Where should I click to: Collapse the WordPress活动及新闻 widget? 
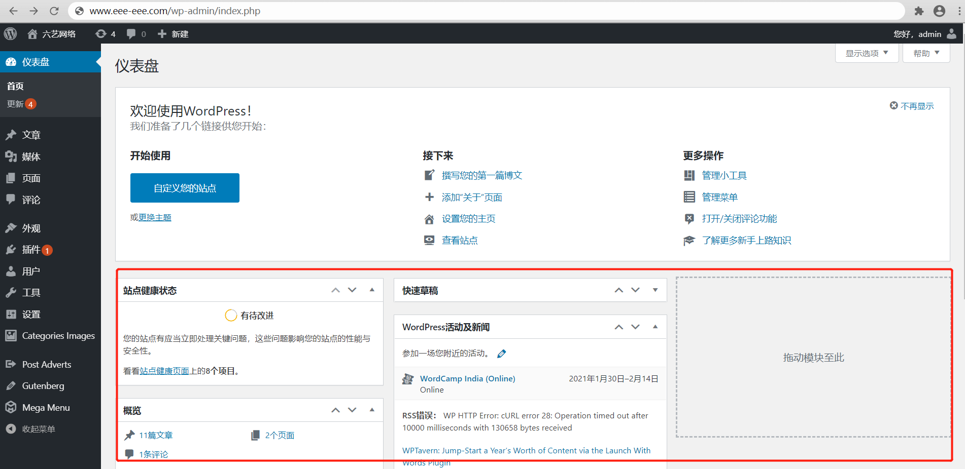coord(655,327)
